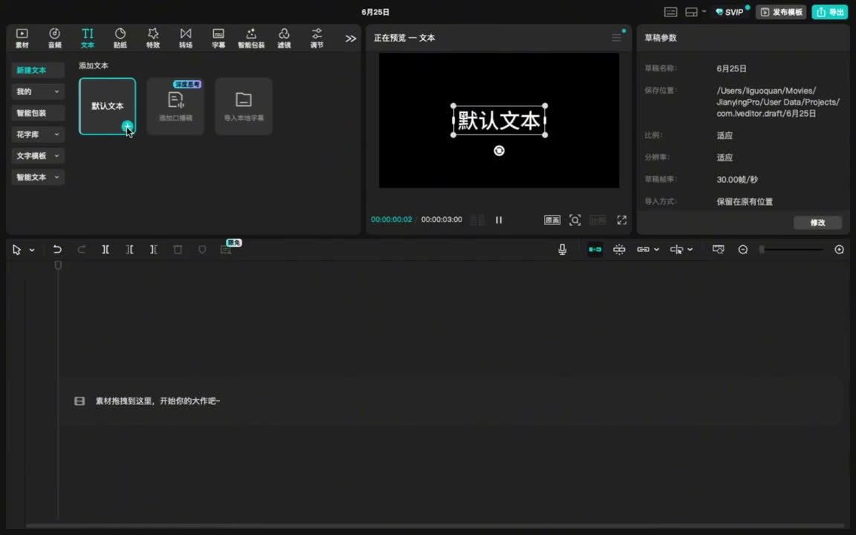Open the 素材 media tab
Screen dimensions: 856x535
click(x=22, y=38)
